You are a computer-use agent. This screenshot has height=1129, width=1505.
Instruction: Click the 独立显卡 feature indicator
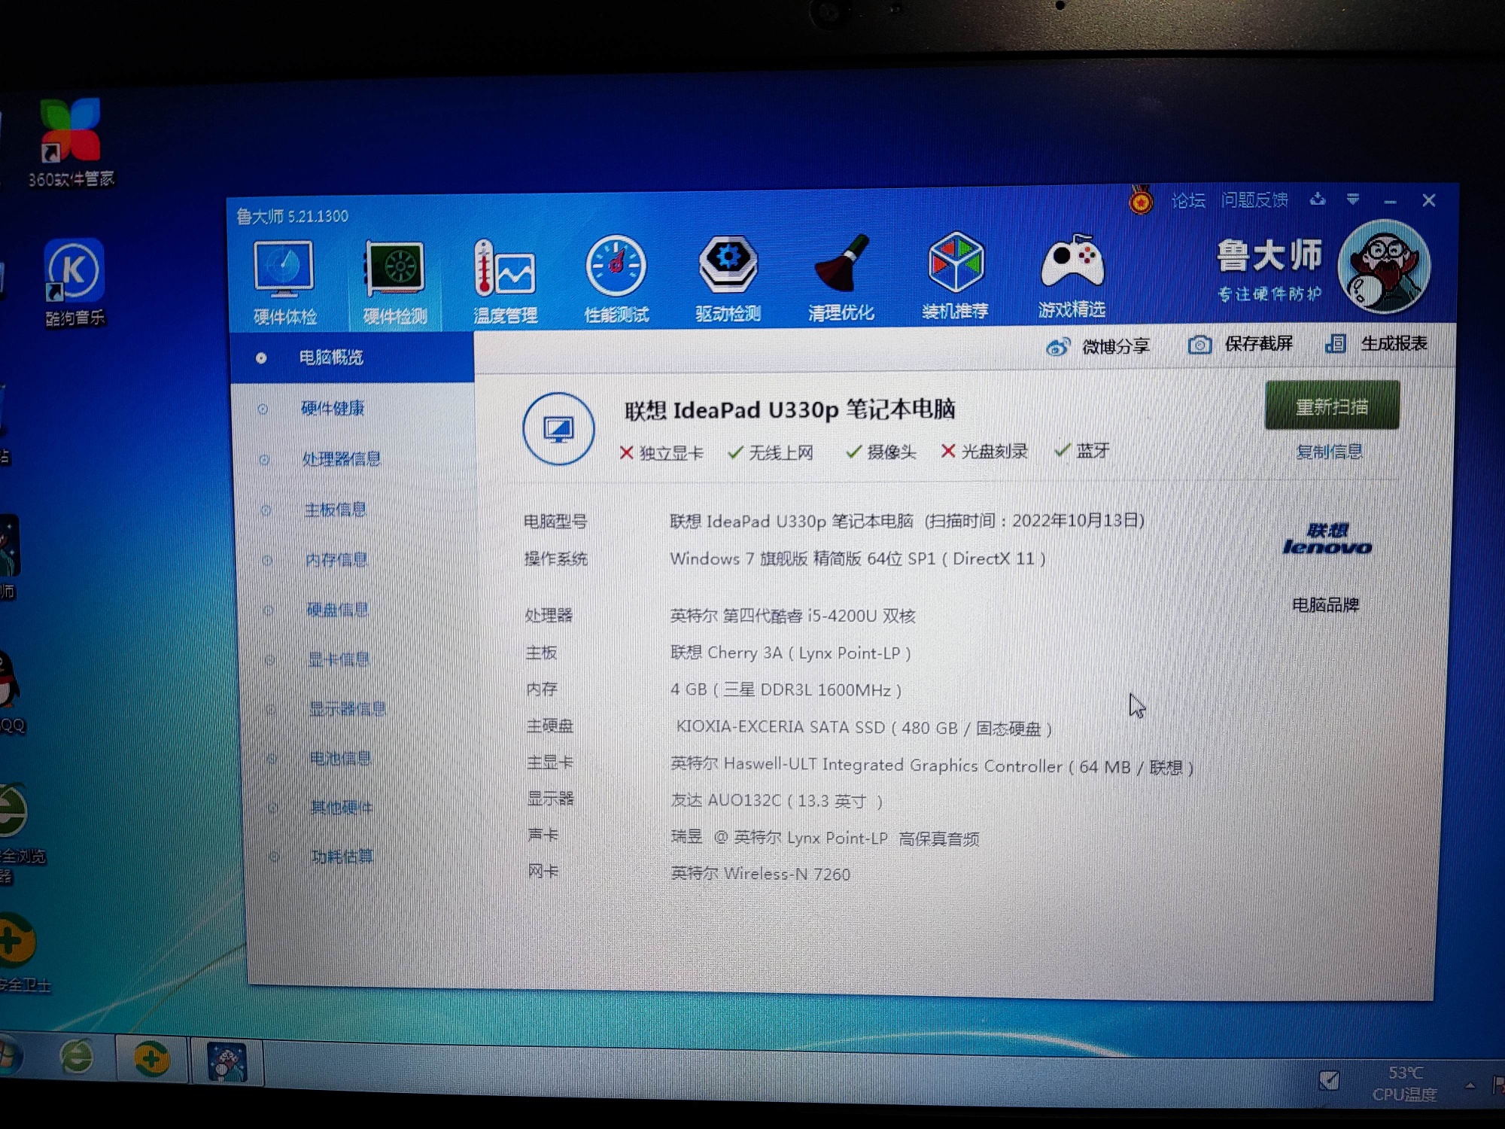(661, 453)
